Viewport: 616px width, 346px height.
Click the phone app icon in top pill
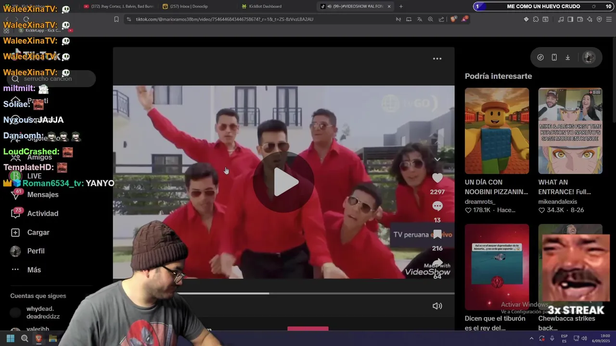click(x=554, y=57)
